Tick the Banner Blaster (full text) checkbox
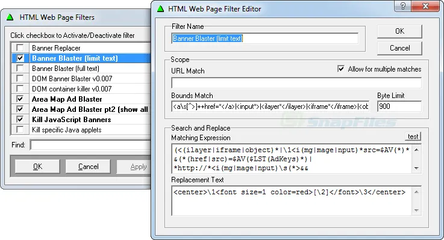Viewport: 444px width, 240px height. [20, 68]
